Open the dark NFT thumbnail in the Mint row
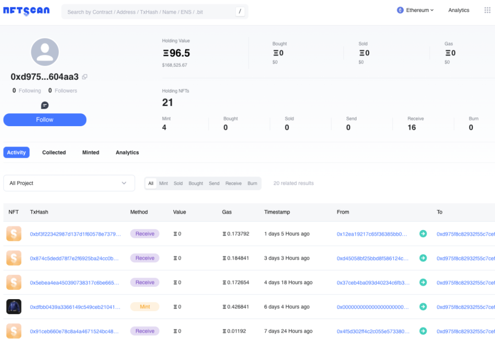 click(x=14, y=306)
